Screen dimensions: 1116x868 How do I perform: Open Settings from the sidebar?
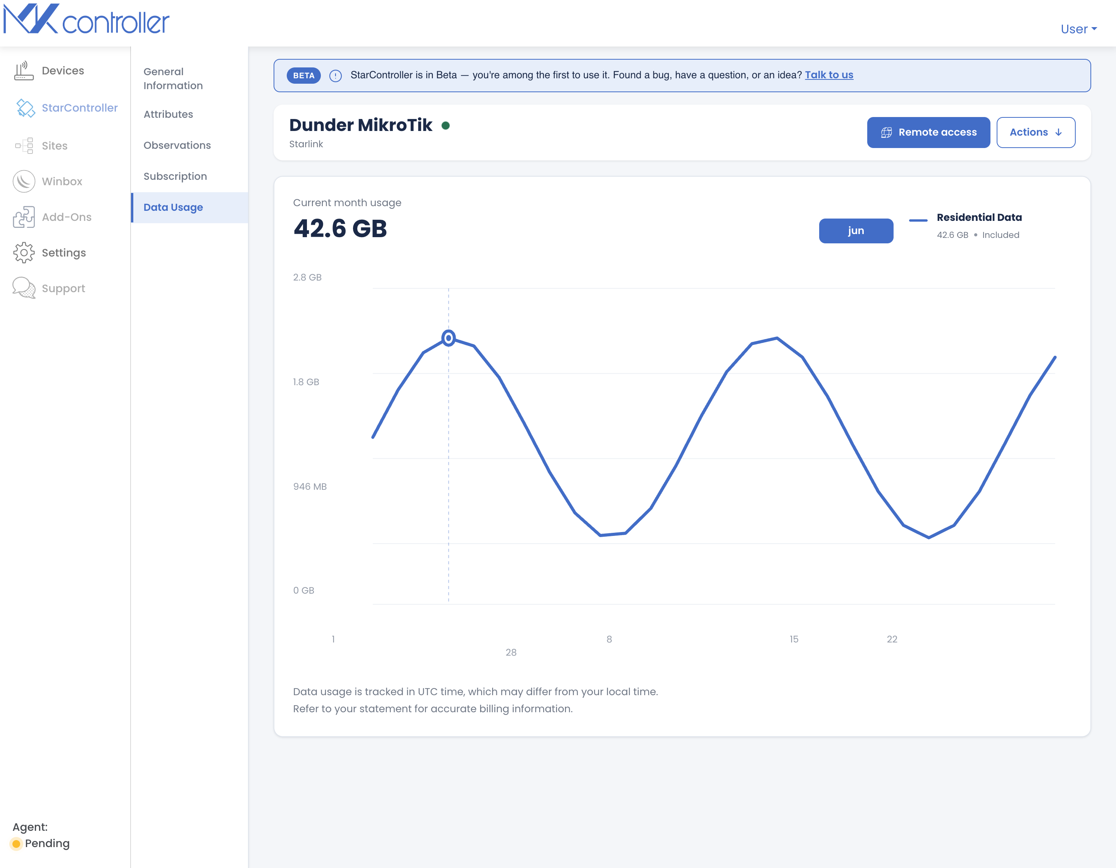pyautogui.click(x=64, y=253)
